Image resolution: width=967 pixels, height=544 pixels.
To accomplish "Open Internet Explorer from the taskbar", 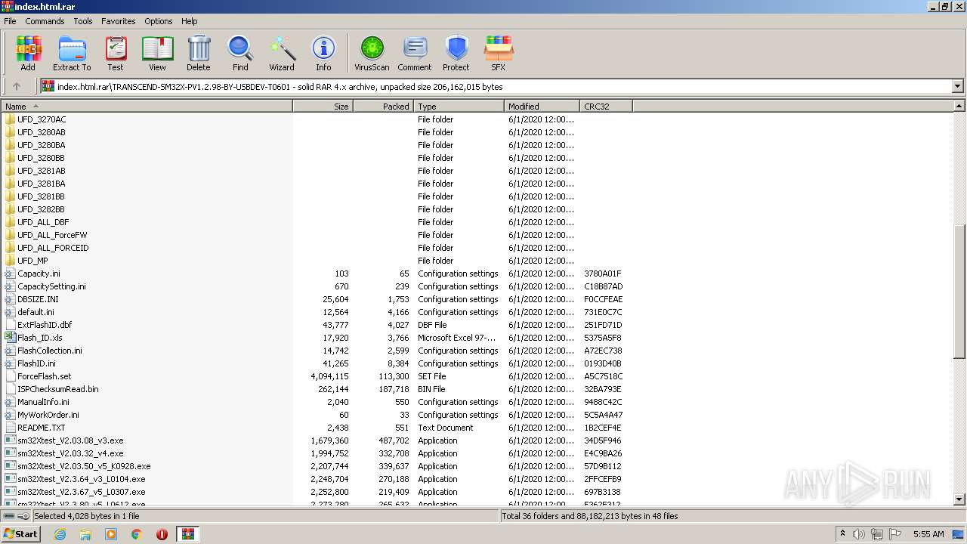I will click(x=60, y=534).
